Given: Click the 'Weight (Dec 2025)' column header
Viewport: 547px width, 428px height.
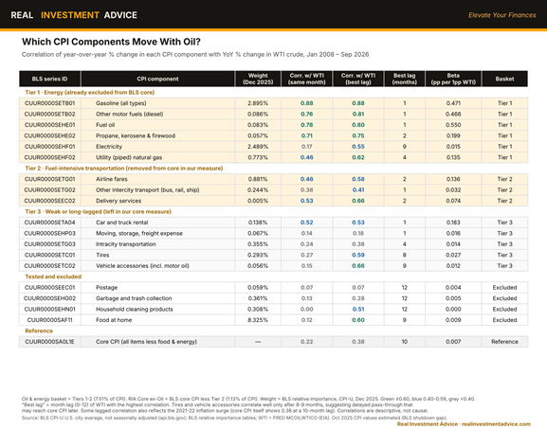Looking at the screenshot, I should [x=258, y=79].
